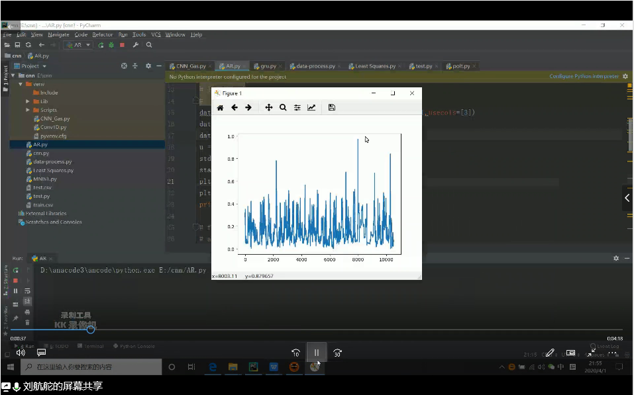Select train.csv in the project tree
Screen dimensions: 634x395
[42, 204]
